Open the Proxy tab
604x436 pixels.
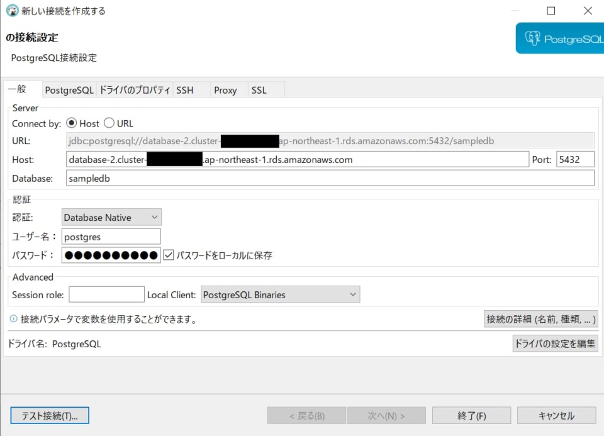225,90
